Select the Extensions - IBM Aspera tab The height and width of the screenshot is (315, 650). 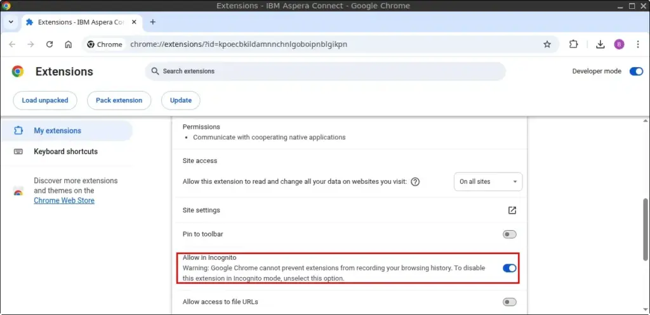pos(81,22)
